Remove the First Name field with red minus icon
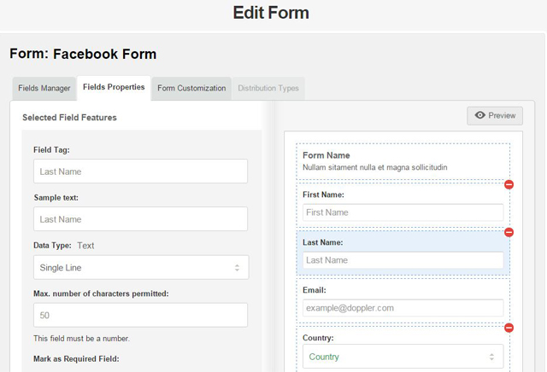The image size is (547, 372). [509, 184]
